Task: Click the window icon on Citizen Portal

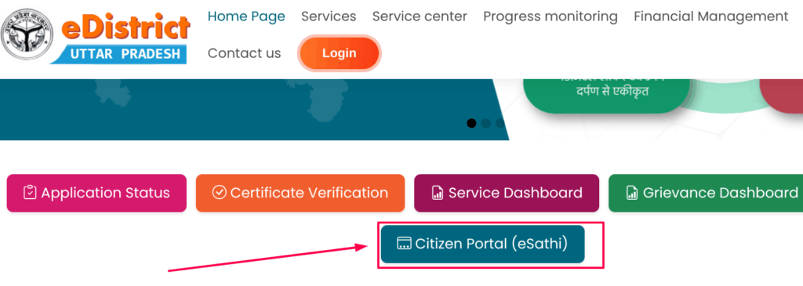Action: pyautogui.click(x=405, y=244)
